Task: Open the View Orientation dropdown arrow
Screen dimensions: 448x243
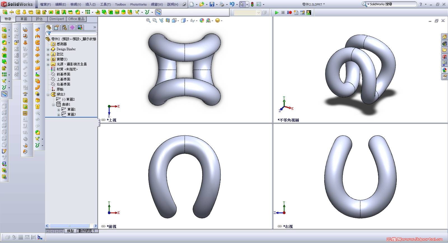Action: 178,21
